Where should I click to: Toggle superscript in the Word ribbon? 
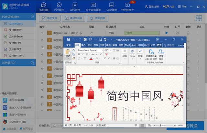(101, 54)
